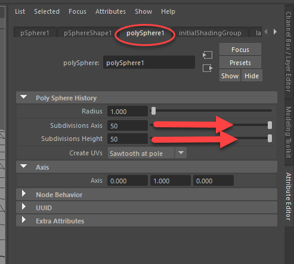Click the Focus button

(x=240, y=50)
